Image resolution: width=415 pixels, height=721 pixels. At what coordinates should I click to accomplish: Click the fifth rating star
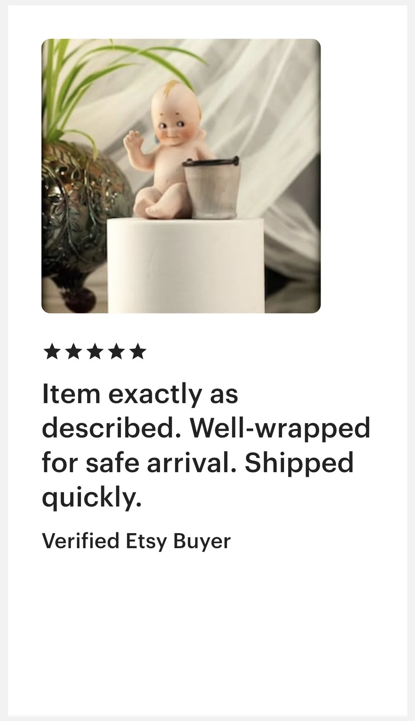[138, 352]
